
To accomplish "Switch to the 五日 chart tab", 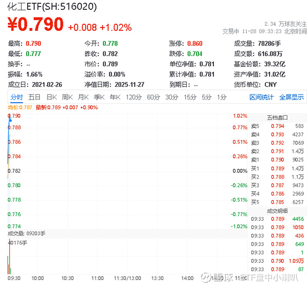I will [35, 97].
